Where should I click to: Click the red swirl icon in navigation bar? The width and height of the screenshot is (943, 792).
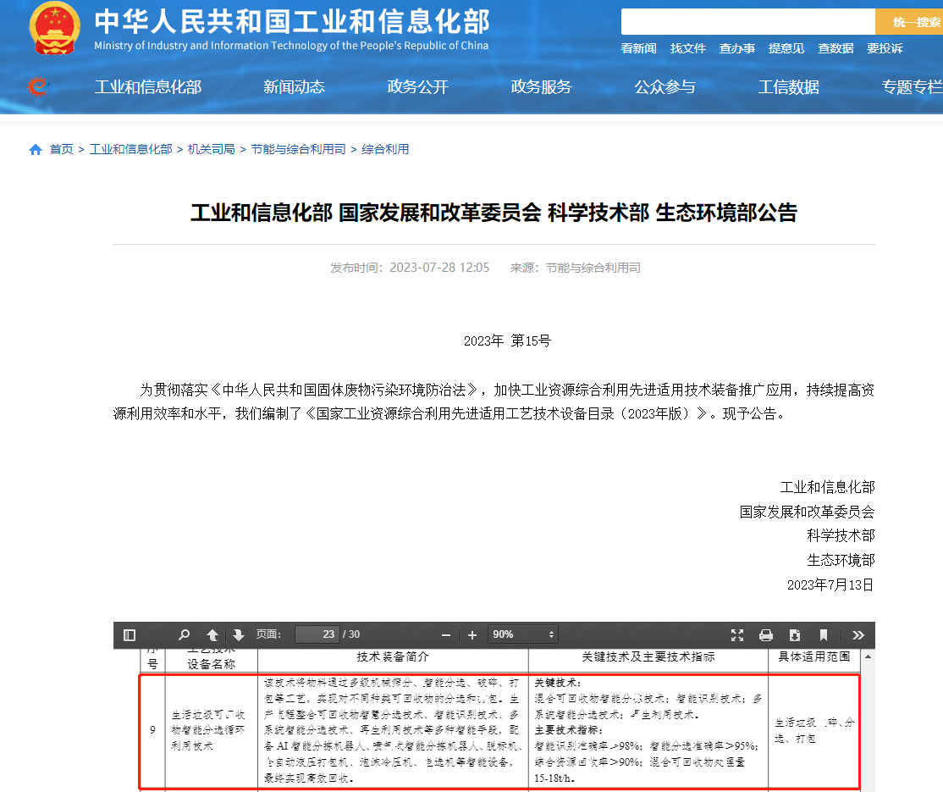[x=38, y=86]
